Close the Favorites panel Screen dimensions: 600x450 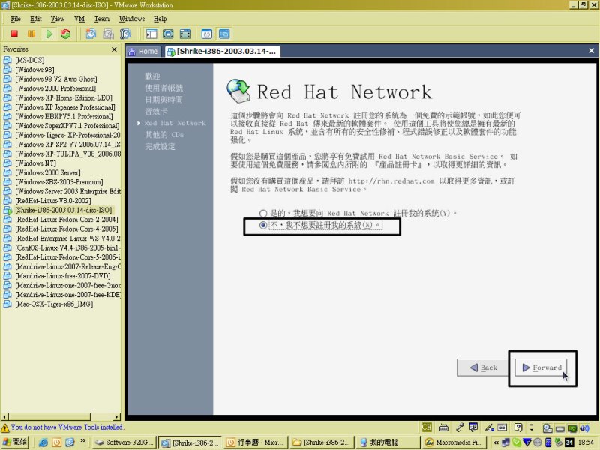point(114,49)
